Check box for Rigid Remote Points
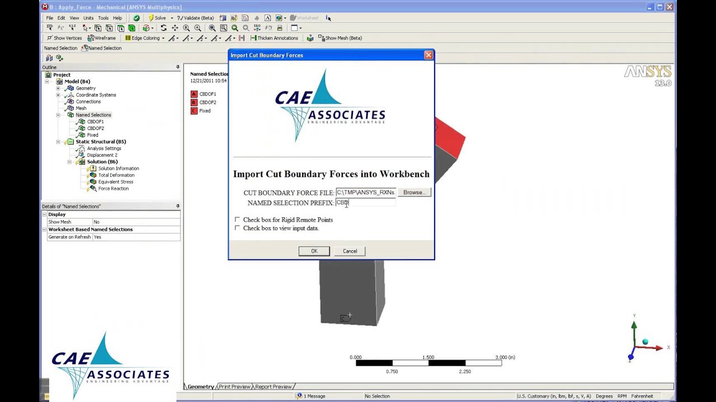This screenshot has height=402, width=716. click(x=237, y=219)
